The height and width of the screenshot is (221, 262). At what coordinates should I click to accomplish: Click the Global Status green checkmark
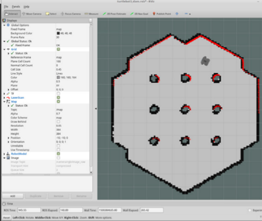click(8, 41)
